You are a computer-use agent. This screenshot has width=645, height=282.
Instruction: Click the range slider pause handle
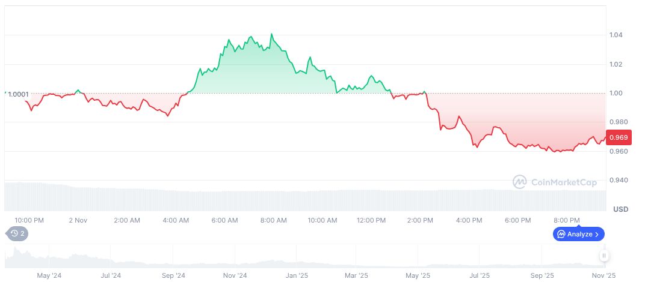603,256
